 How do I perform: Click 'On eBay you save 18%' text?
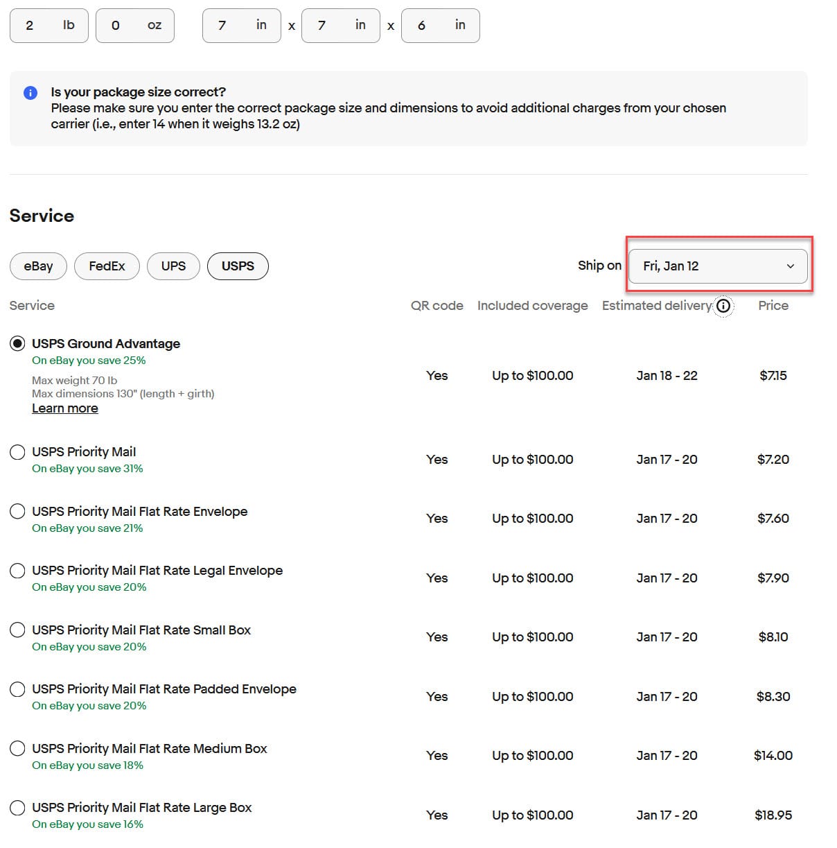coord(87,765)
